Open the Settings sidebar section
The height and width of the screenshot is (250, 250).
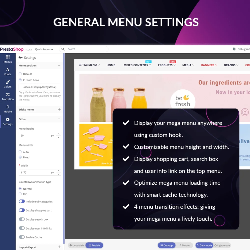click(x=7, y=122)
